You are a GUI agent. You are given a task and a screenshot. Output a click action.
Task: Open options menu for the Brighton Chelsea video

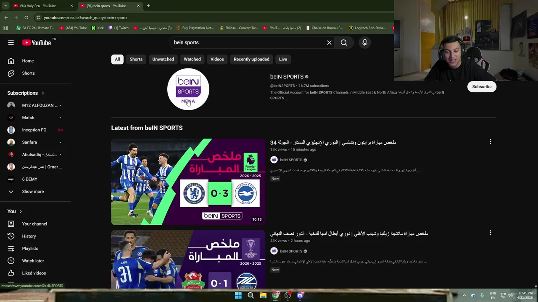[490, 142]
